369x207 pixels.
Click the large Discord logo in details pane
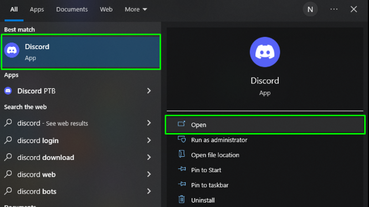point(265,52)
